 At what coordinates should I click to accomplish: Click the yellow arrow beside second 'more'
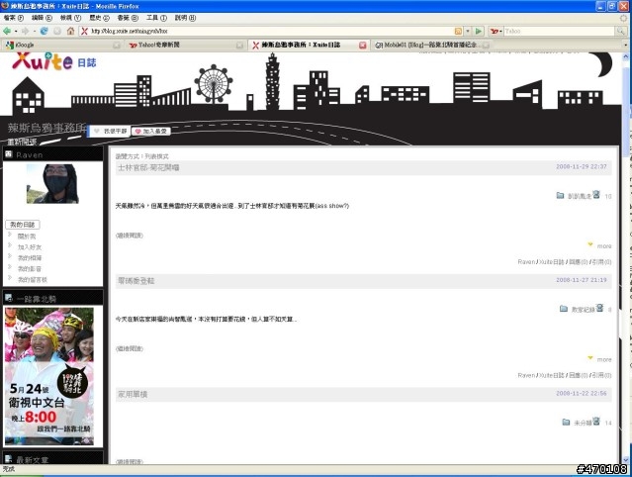pos(590,358)
